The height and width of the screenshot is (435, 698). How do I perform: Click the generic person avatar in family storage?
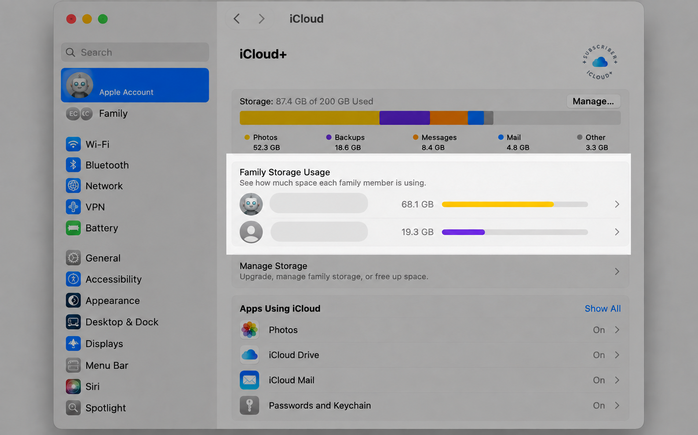(x=251, y=232)
